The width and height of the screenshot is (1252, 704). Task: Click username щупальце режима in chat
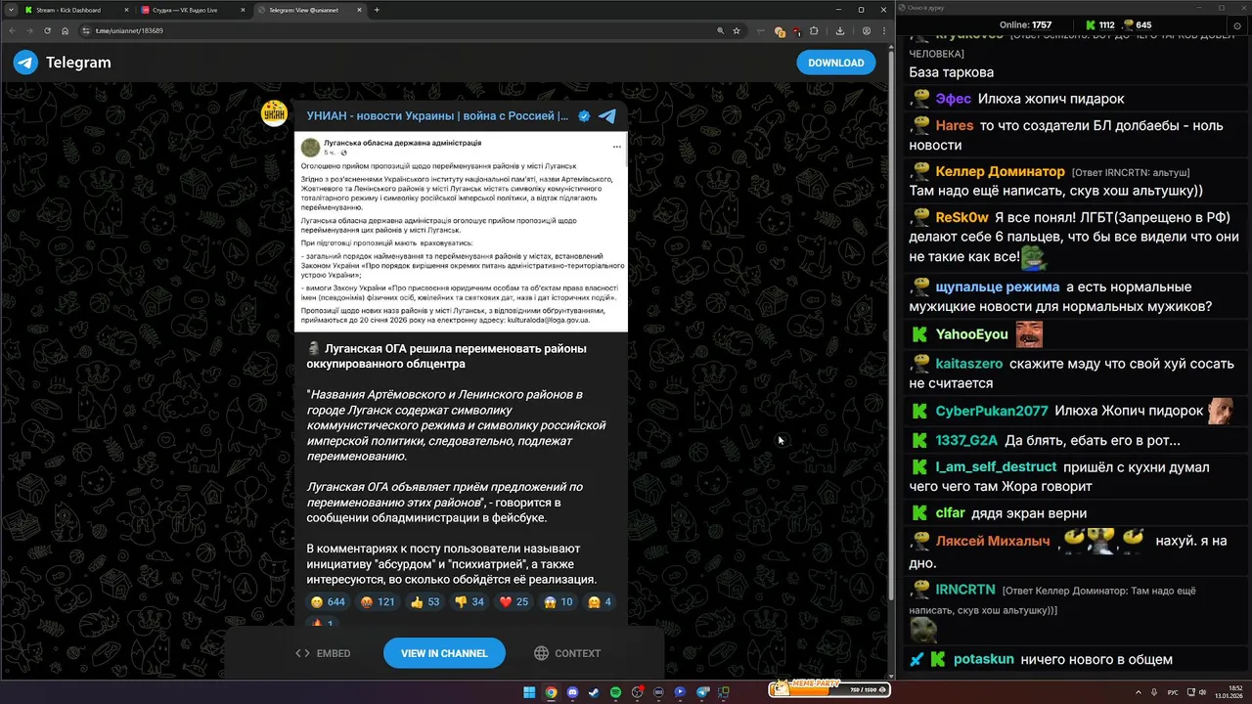(997, 287)
